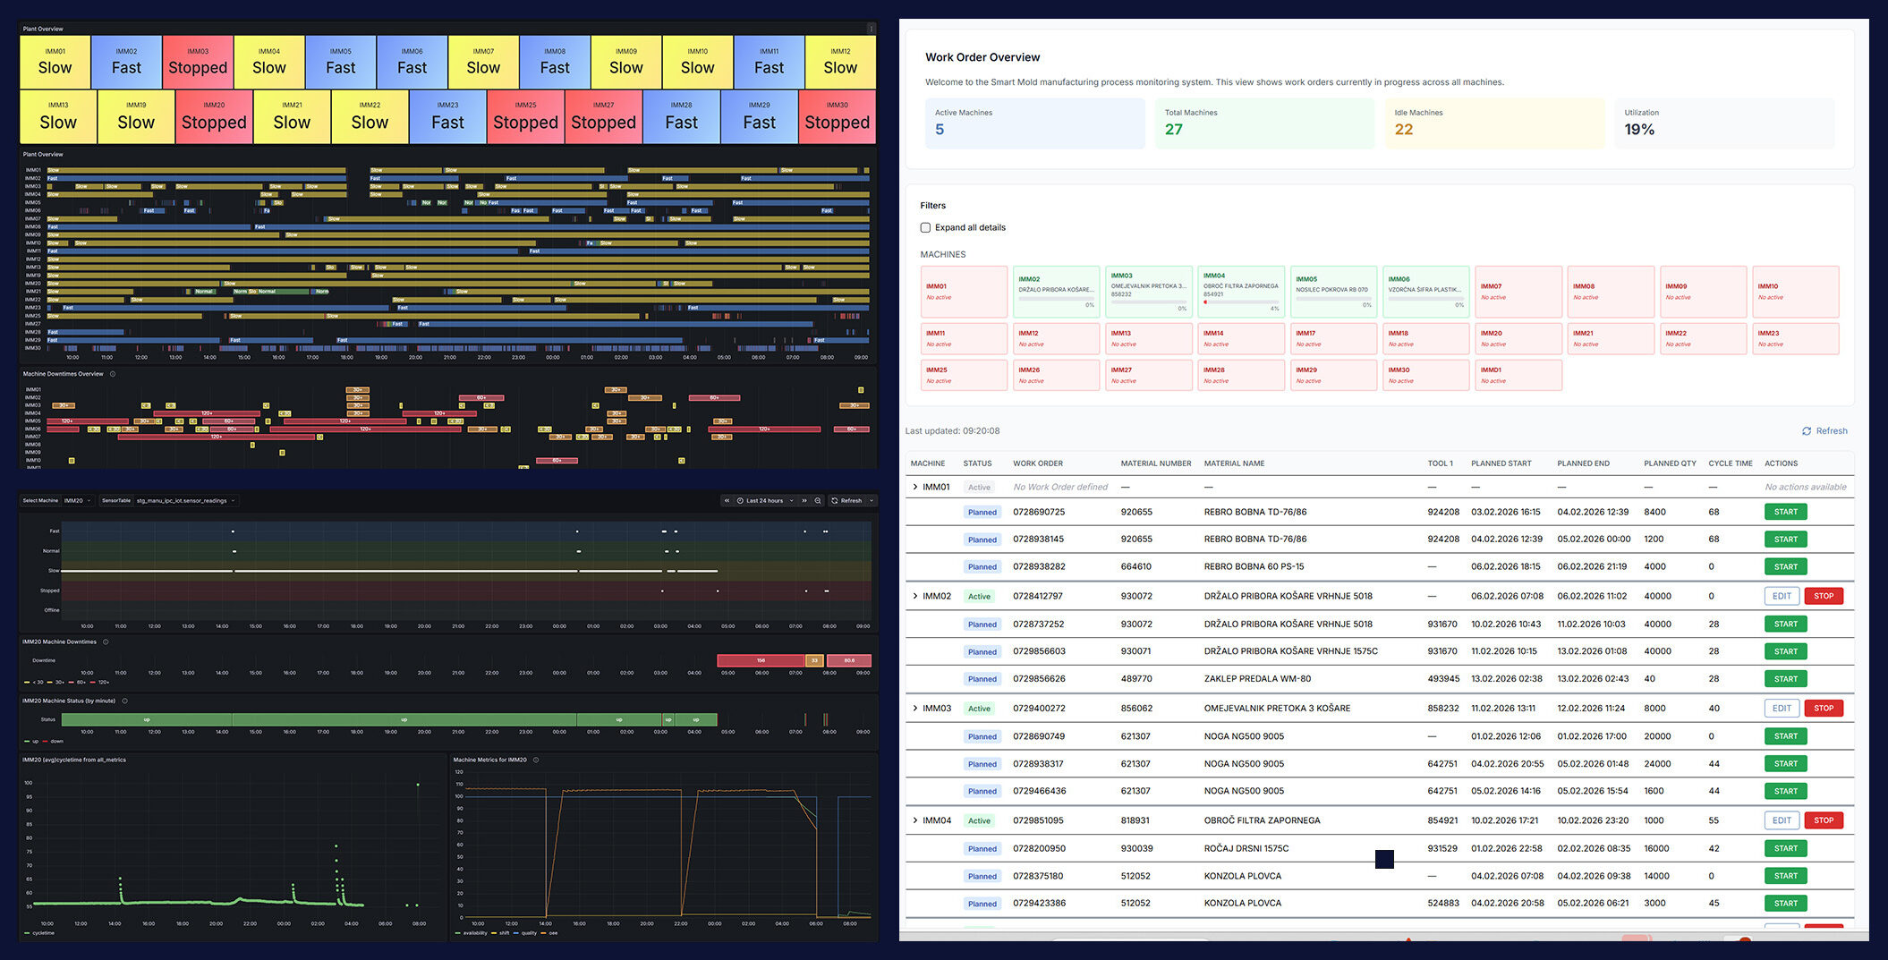The image size is (1888, 960).
Task: Shift time range forward with double-right arrows
Action: click(804, 501)
